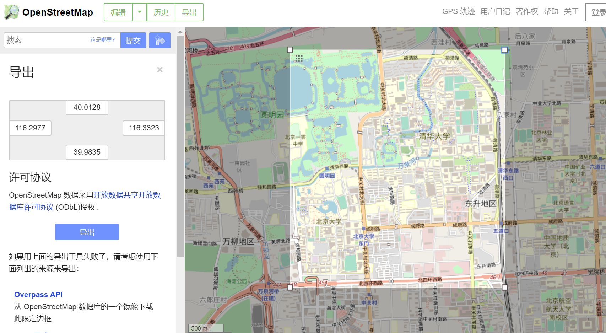This screenshot has width=606, height=333.
Task: Click the 北京林业大学 label
Action: click(542, 136)
